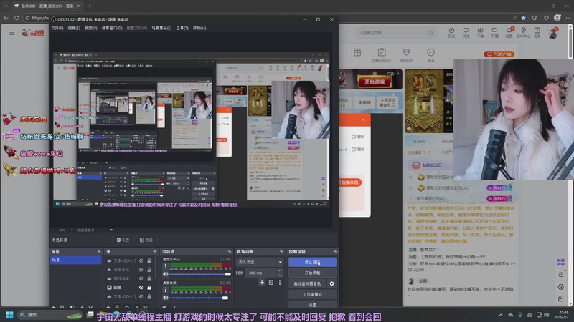Open 关注 heart follow icon
This screenshot has height=322, width=574.
(x=466, y=32)
